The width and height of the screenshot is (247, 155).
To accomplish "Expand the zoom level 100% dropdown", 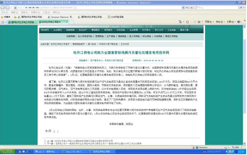I will point(237,147).
